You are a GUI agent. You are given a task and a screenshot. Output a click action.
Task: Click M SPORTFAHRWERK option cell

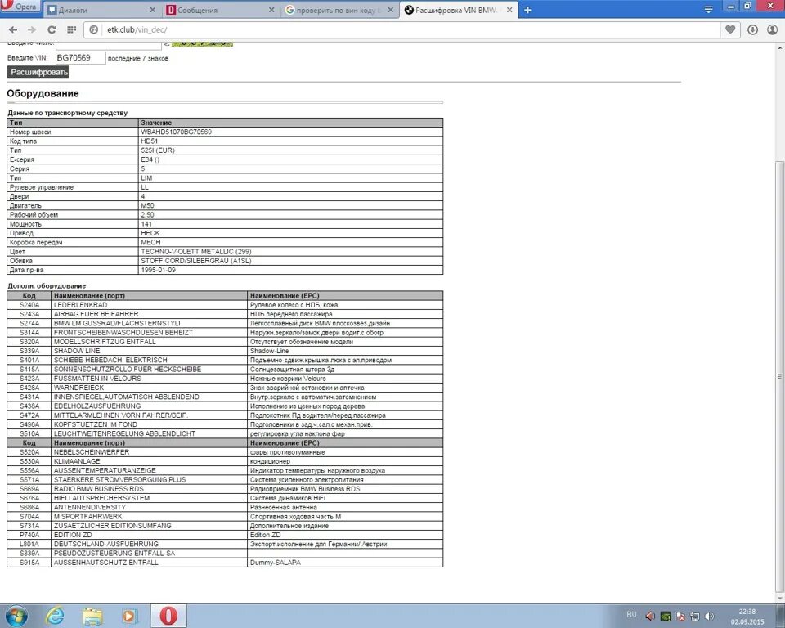pyautogui.click(x=149, y=516)
